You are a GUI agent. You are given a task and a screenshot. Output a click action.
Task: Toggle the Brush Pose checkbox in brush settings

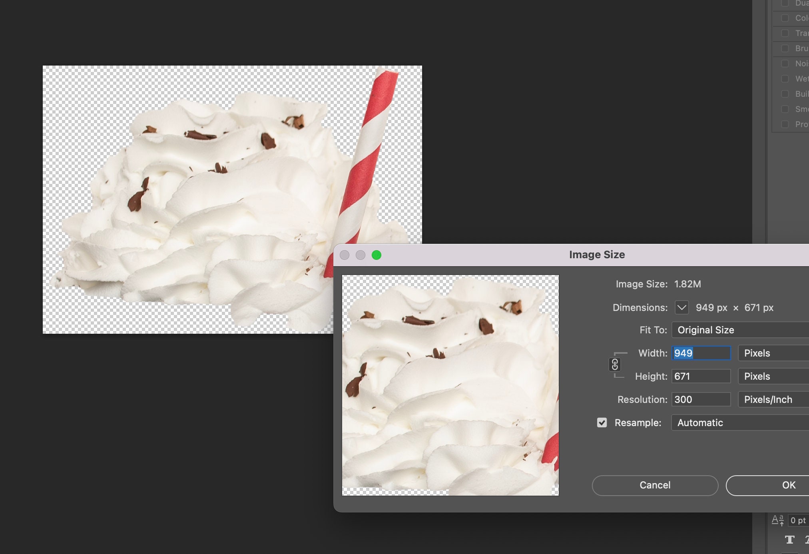(785, 48)
